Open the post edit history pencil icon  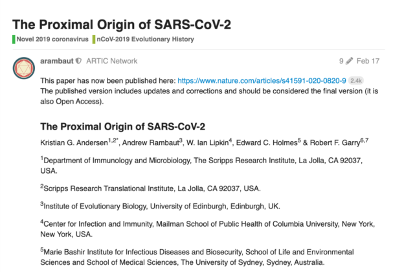[x=350, y=61]
